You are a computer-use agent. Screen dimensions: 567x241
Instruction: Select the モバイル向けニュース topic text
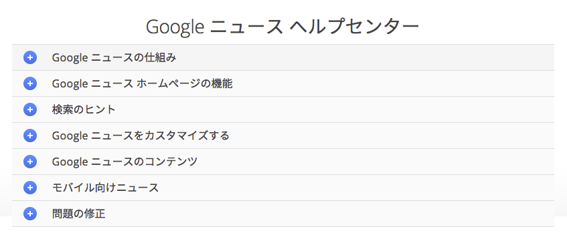105,188
